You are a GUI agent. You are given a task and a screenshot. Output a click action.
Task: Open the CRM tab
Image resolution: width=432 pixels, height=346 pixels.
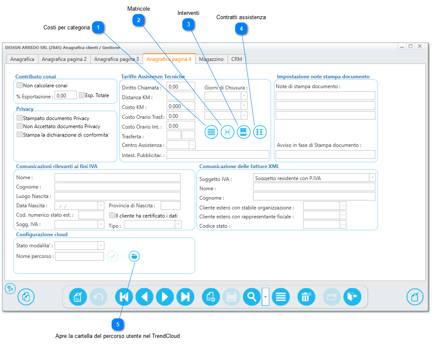click(237, 59)
